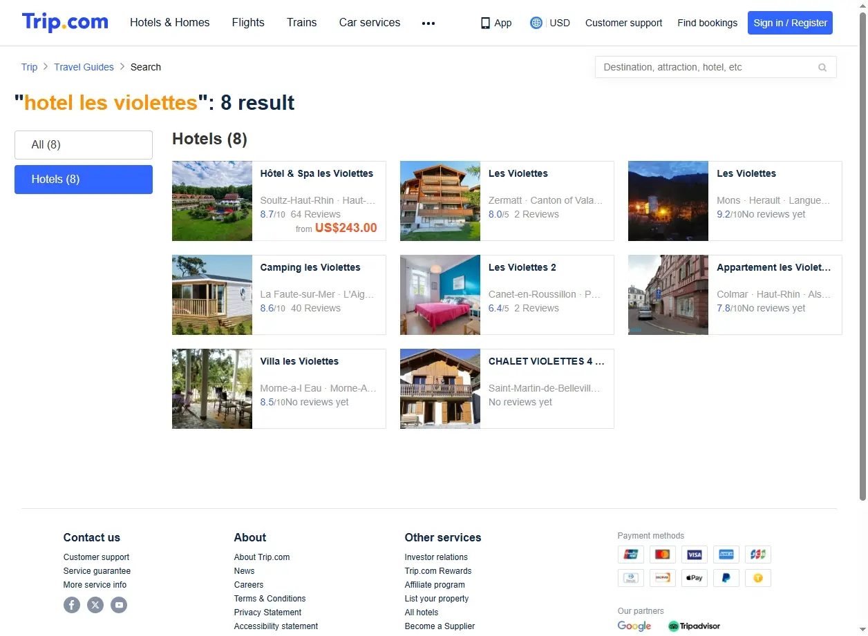
Task: Click the Diners Club payment icon
Action: pyautogui.click(x=630, y=578)
